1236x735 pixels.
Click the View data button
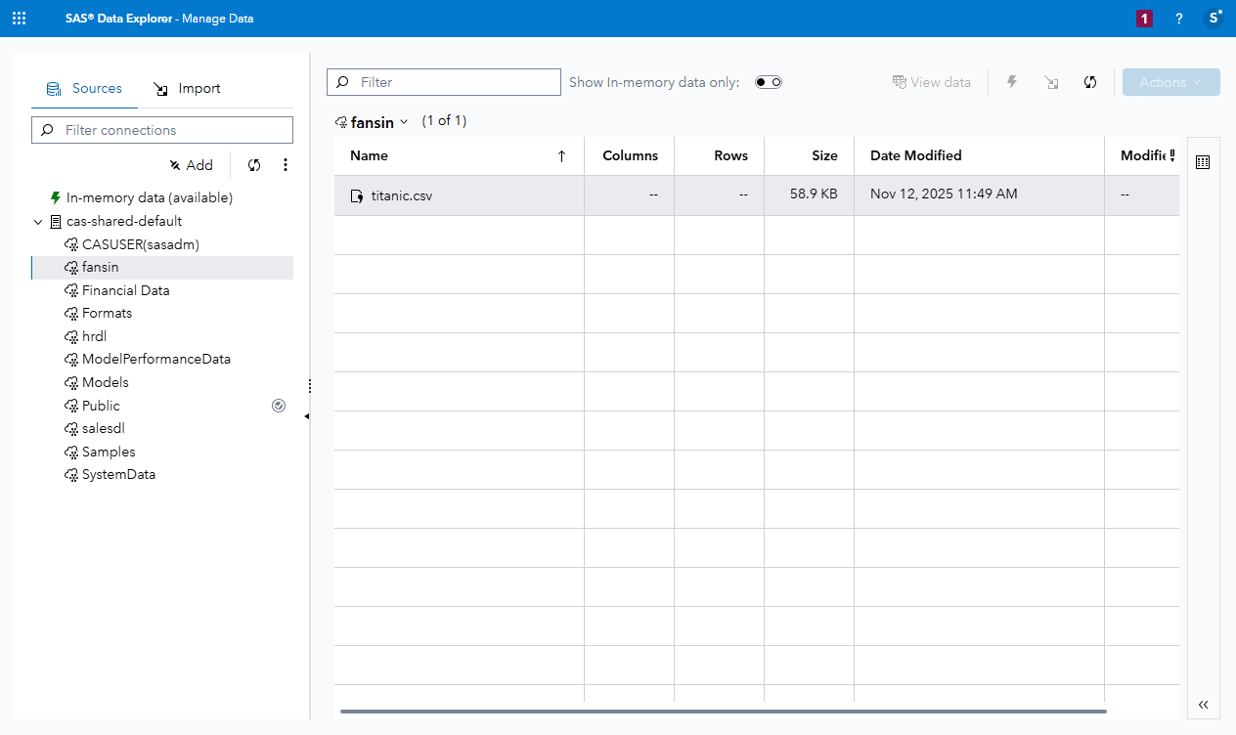[x=931, y=82]
